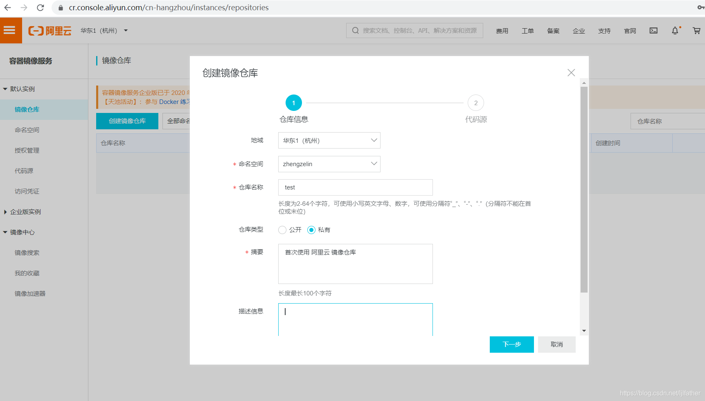Image resolution: width=705 pixels, height=401 pixels.
Task: Click the browser address bar URL
Action: pos(169,7)
